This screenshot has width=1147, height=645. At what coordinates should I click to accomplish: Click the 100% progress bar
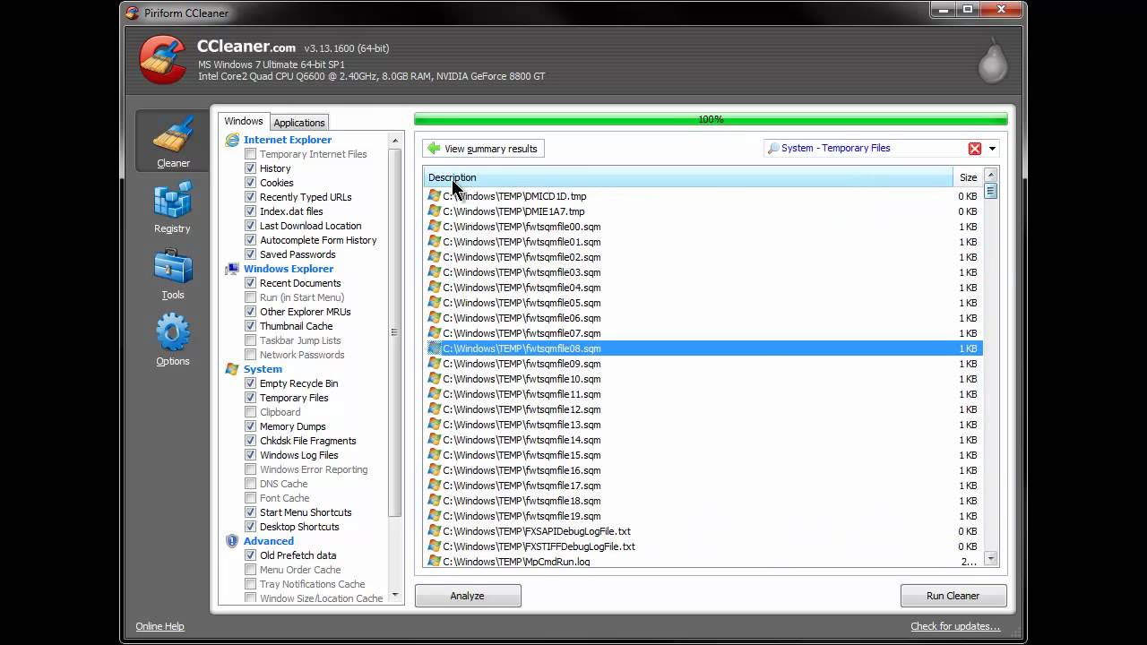711,119
